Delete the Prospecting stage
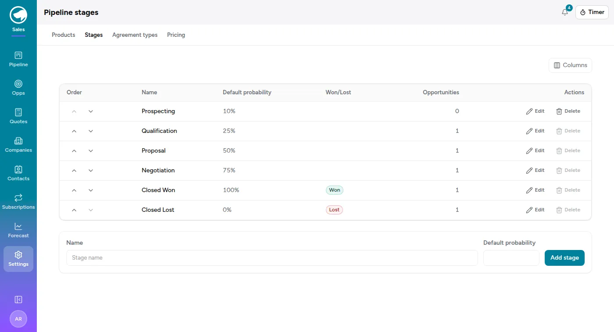 pos(568,111)
